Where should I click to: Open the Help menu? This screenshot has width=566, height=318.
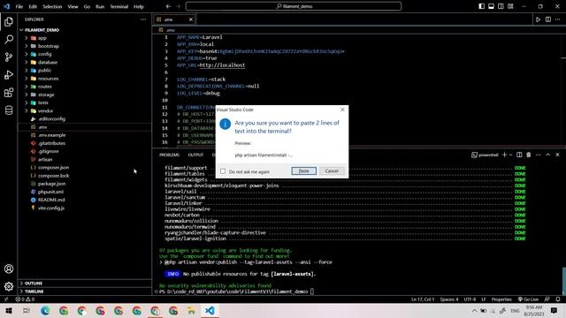[139, 6]
